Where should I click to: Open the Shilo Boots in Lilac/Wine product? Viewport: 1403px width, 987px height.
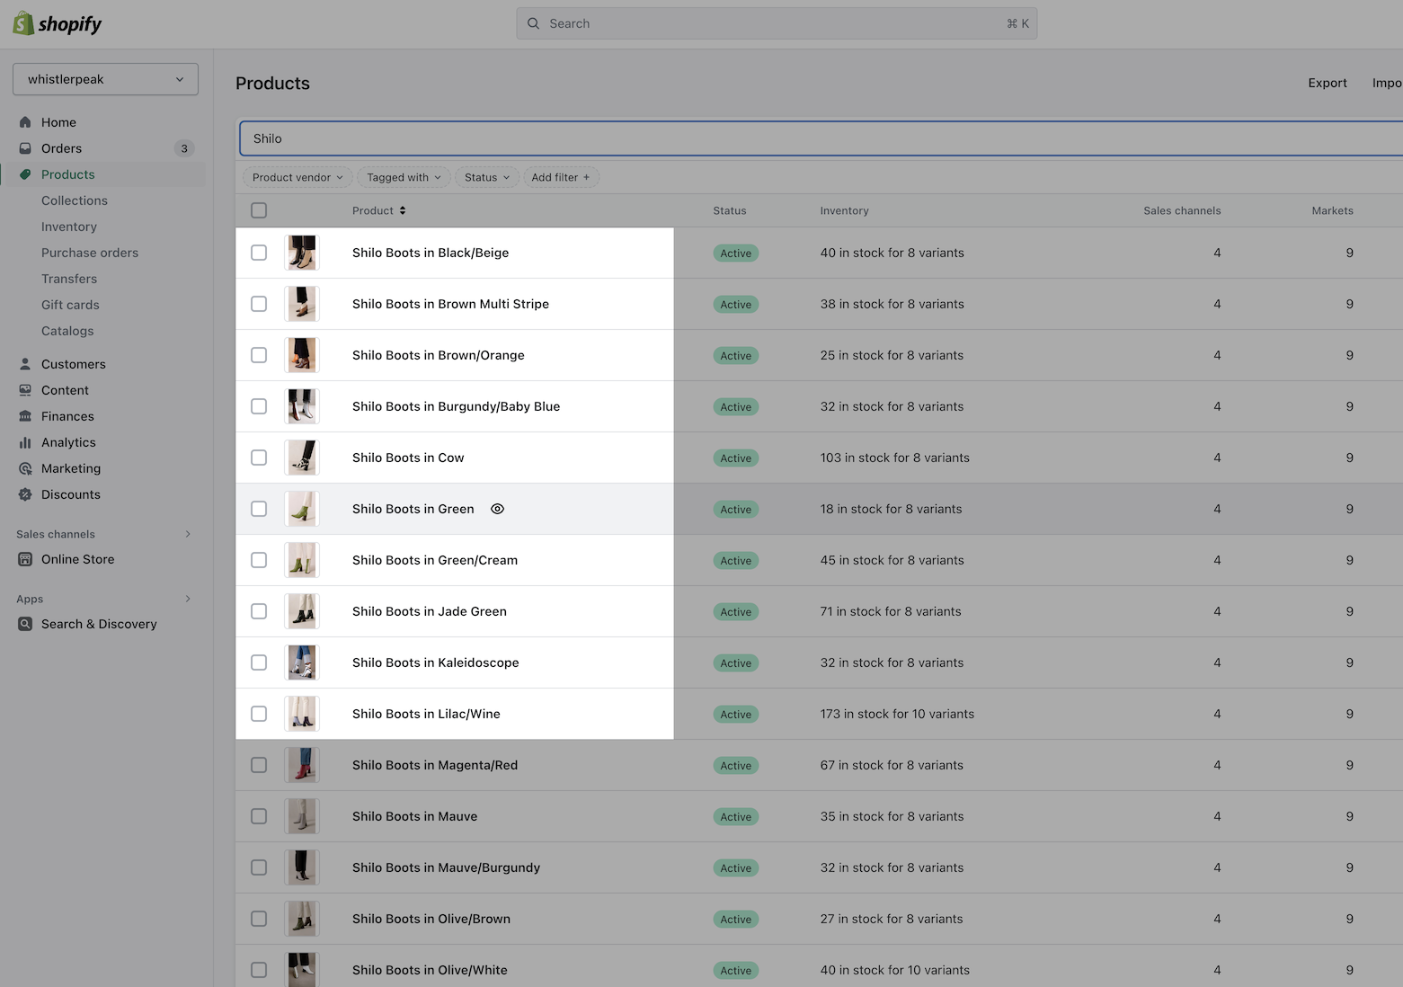coord(426,714)
